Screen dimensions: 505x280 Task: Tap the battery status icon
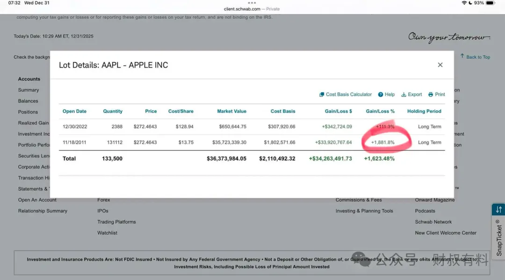[490, 3]
